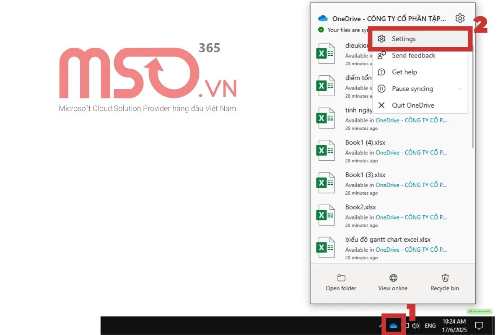Click Get help in the menu

coord(404,72)
